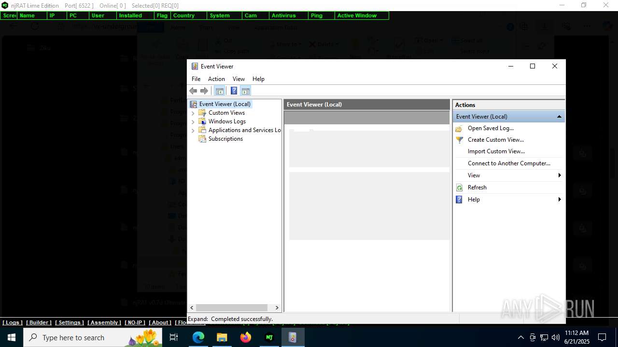This screenshot has height=347, width=618.
Task: Open File Explorer from the taskbar
Action: pos(222,337)
